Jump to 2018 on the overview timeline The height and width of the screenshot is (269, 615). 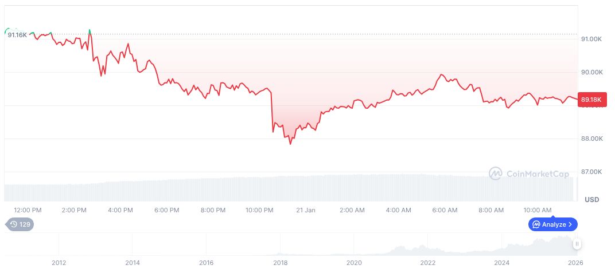(x=281, y=263)
